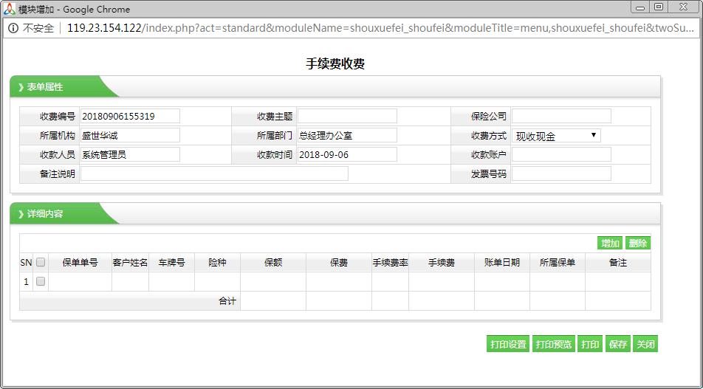703x389 pixels.
Task: Click the 增加 button to add row
Action: pyautogui.click(x=610, y=244)
